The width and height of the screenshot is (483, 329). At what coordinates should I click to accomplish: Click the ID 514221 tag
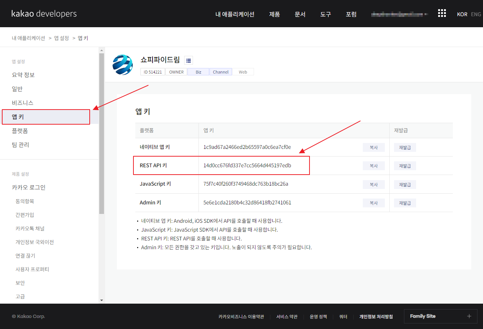(153, 72)
